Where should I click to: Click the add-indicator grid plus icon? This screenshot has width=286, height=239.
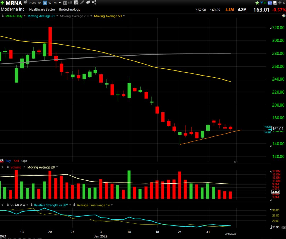tap(76, 2)
